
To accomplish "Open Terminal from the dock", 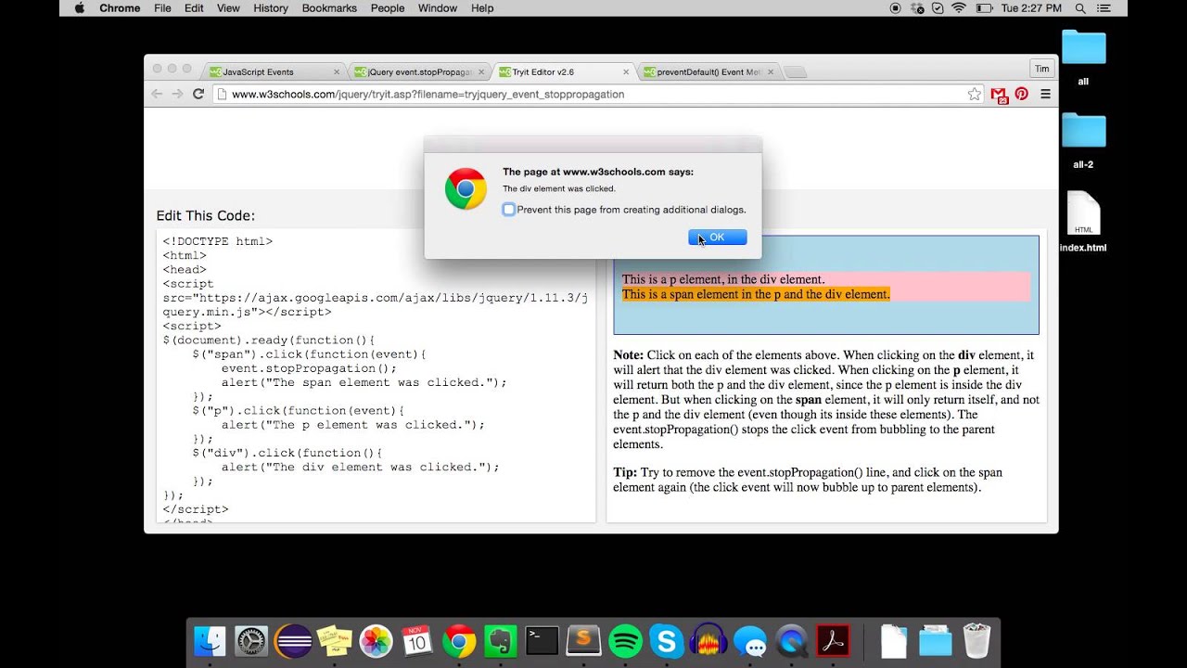I will click(x=542, y=641).
